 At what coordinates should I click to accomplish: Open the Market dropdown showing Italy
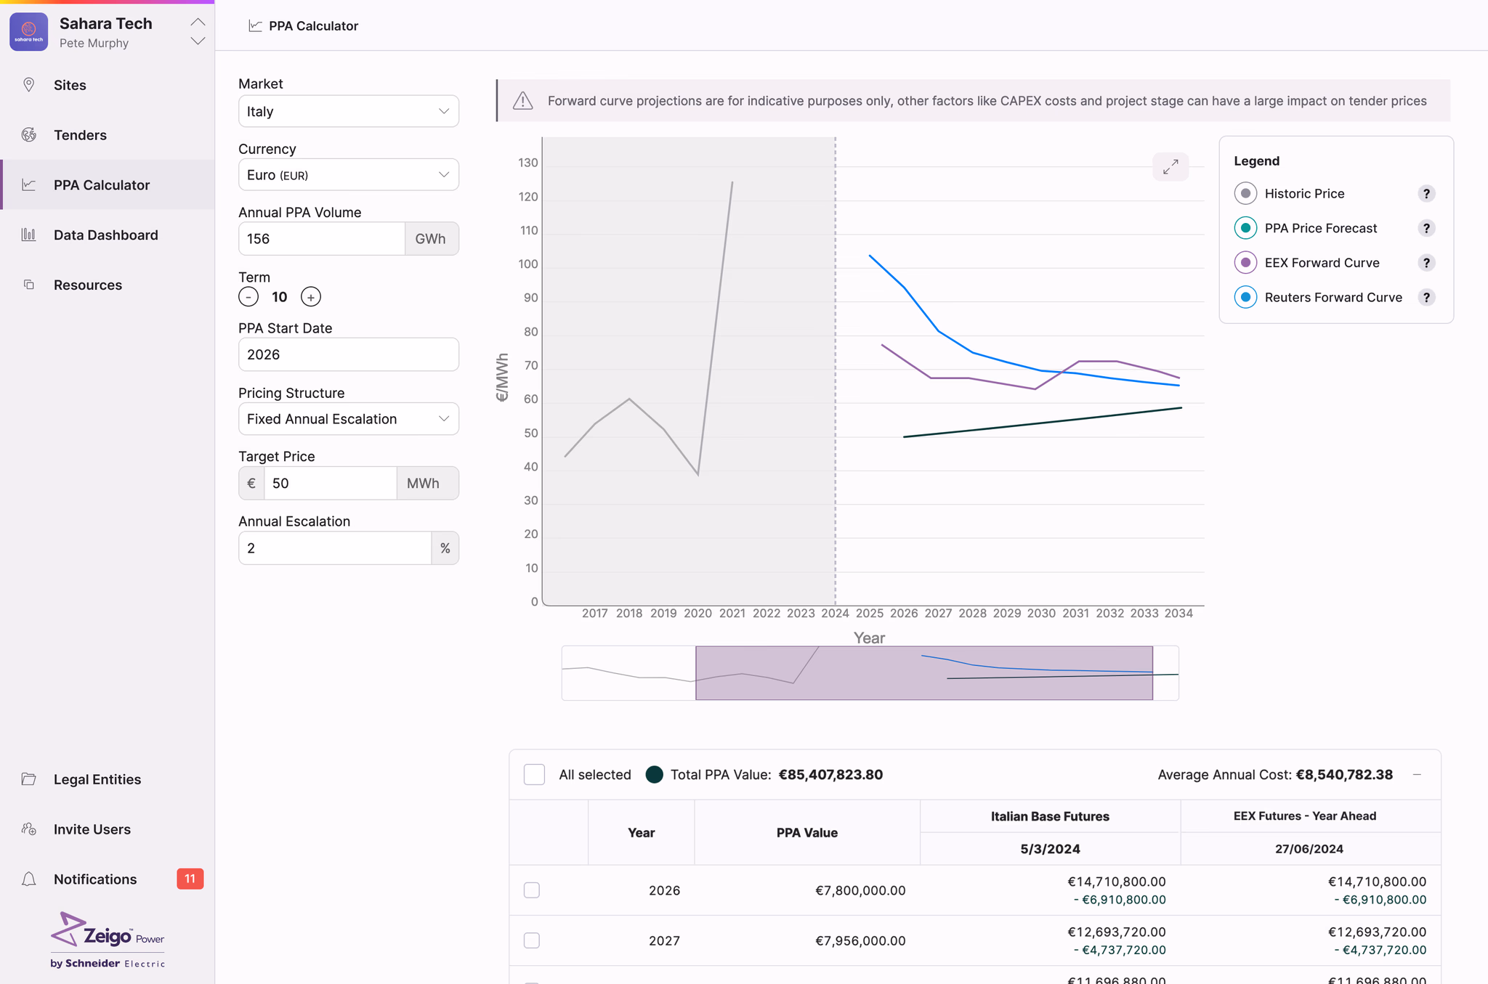click(349, 111)
